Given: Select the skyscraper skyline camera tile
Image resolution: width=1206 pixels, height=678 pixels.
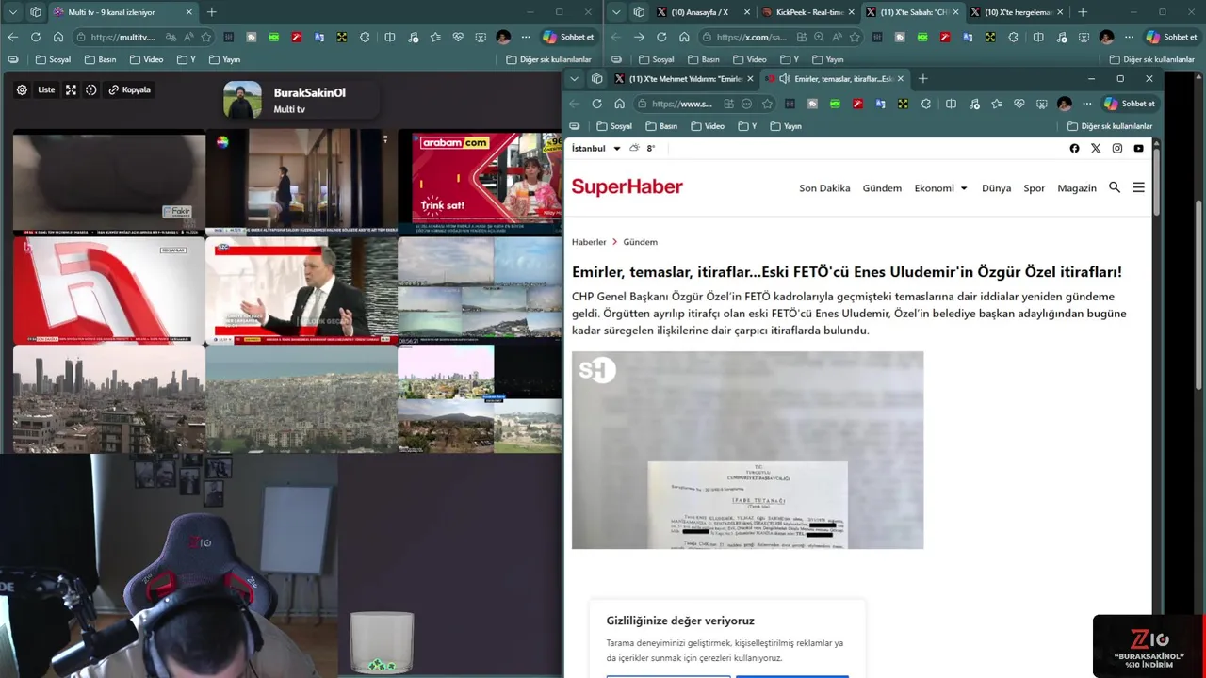Looking at the screenshot, I should click(x=108, y=399).
